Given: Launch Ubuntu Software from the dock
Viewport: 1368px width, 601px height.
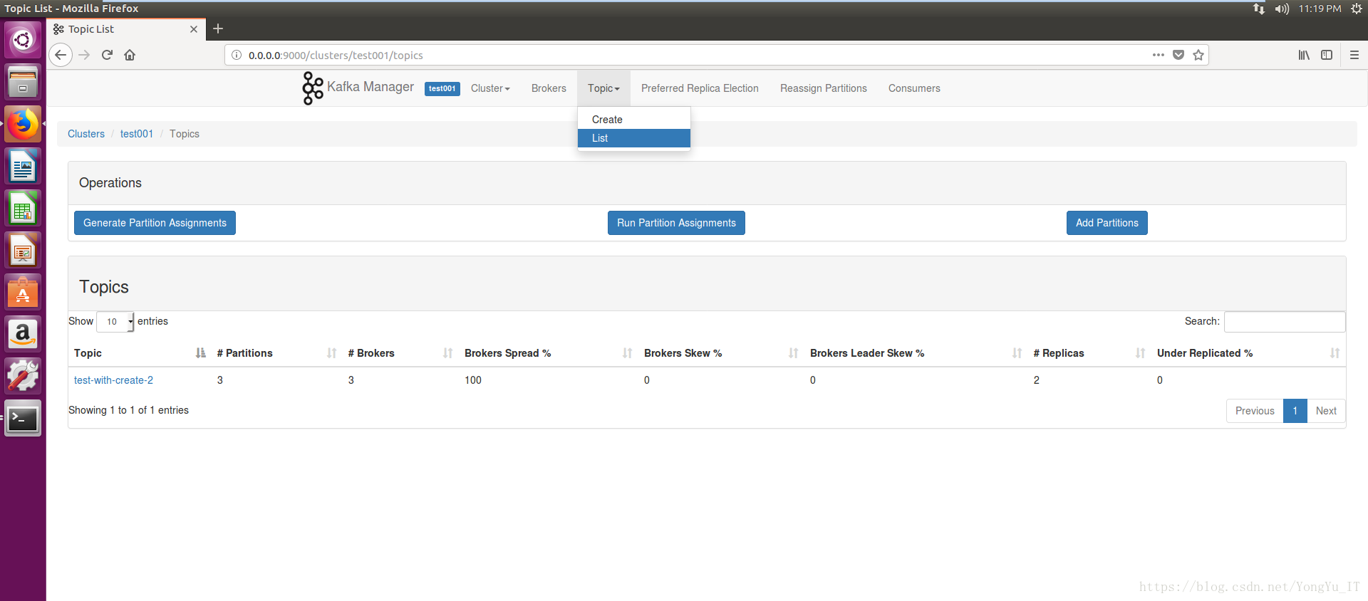Looking at the screenshot, I should (x=23, y=292).
